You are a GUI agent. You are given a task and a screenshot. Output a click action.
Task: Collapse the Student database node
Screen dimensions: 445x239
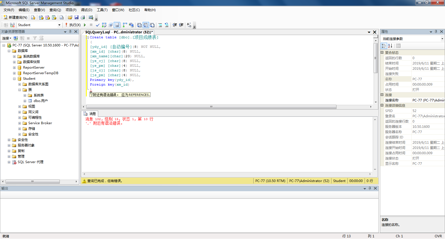[14, 79]
